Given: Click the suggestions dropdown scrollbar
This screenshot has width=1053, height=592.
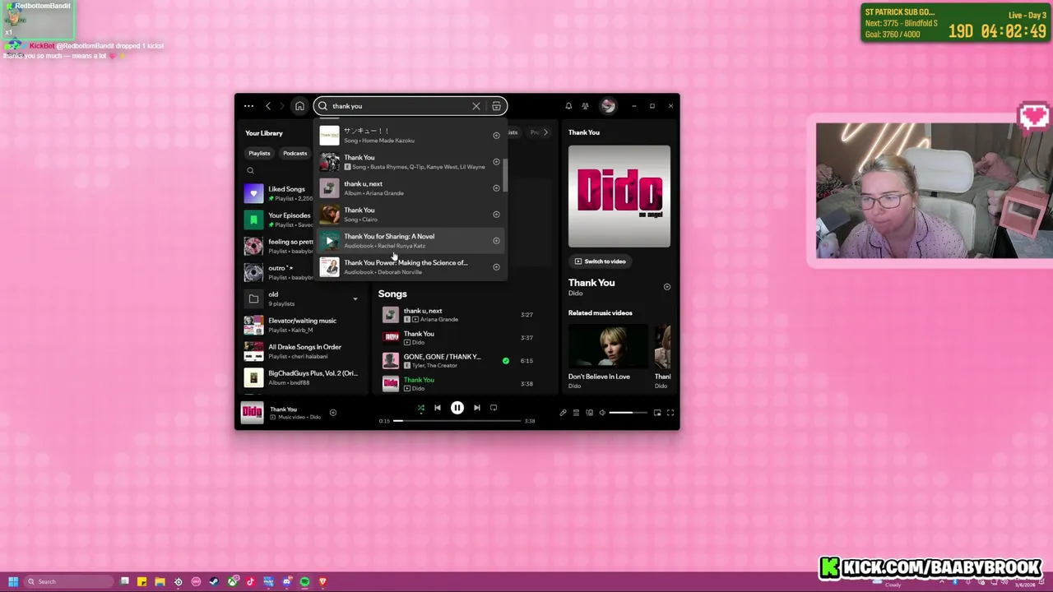Looking at the screenshot, I should [x=506, y=174].
